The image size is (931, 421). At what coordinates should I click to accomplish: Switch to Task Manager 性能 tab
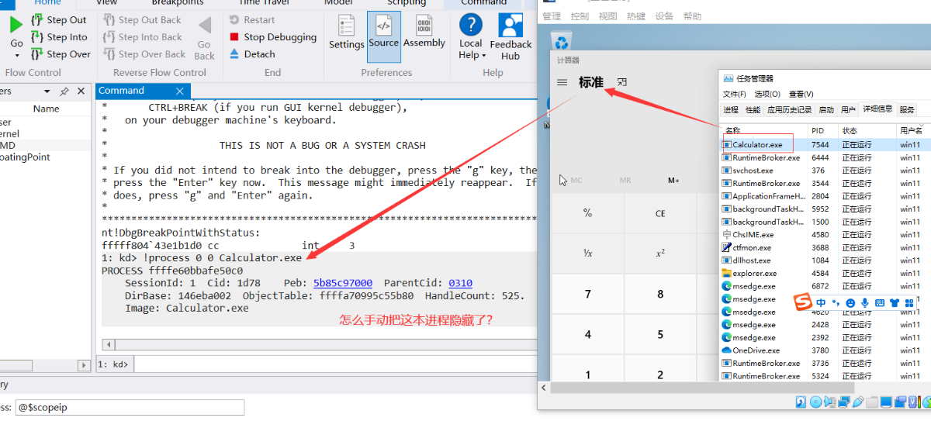[x=753, y=110]
